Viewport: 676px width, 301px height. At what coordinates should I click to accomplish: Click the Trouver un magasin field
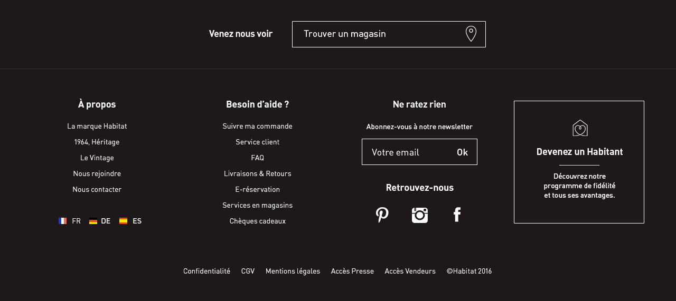tap(375, 34)
